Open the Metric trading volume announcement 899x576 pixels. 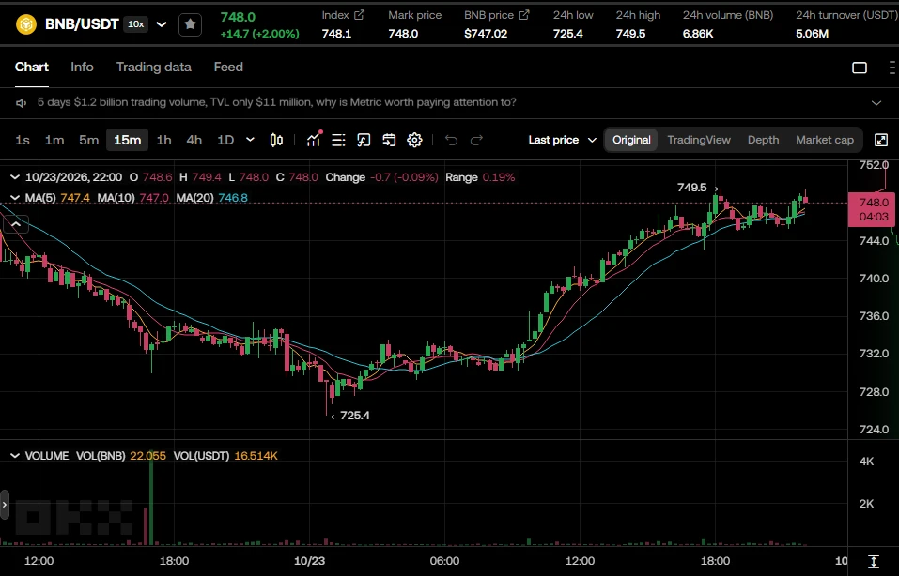coord(276,102)
